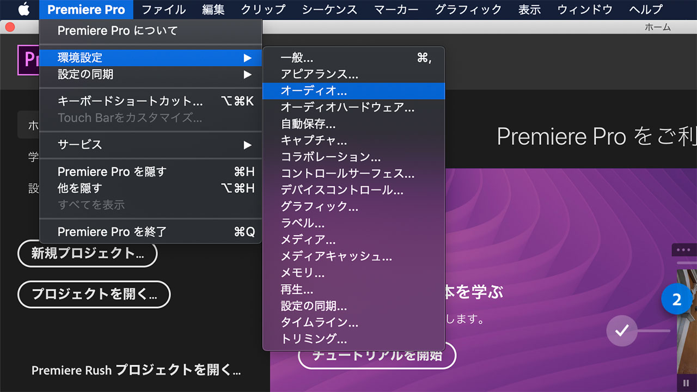Open オーディオハードウェア… preferences
This screenshot has width=697, height=392.
[353, 107]
